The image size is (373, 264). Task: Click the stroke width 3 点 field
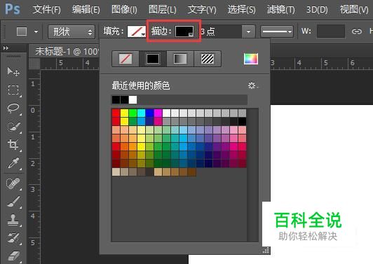pyautogui.click(x=221, y=32)
